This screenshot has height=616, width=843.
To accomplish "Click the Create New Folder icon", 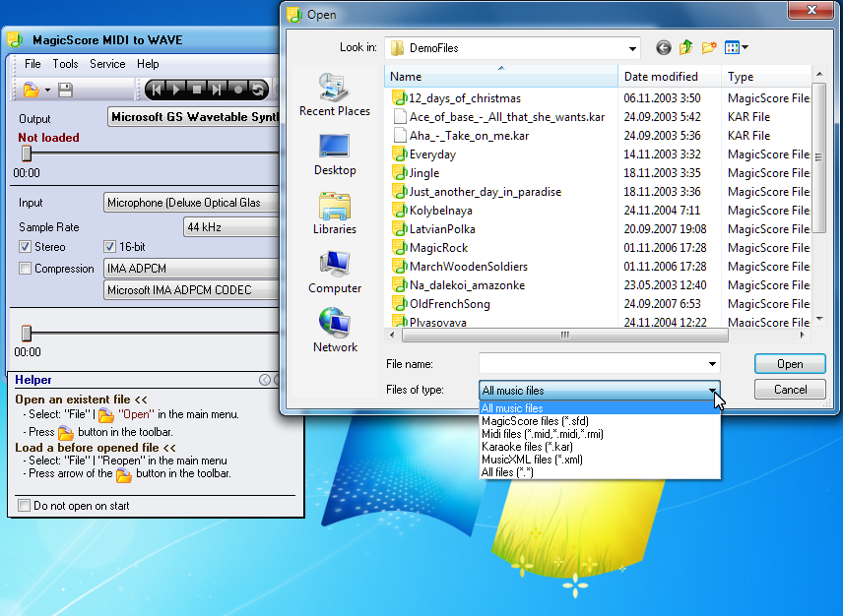I will [x=709, y=48].
